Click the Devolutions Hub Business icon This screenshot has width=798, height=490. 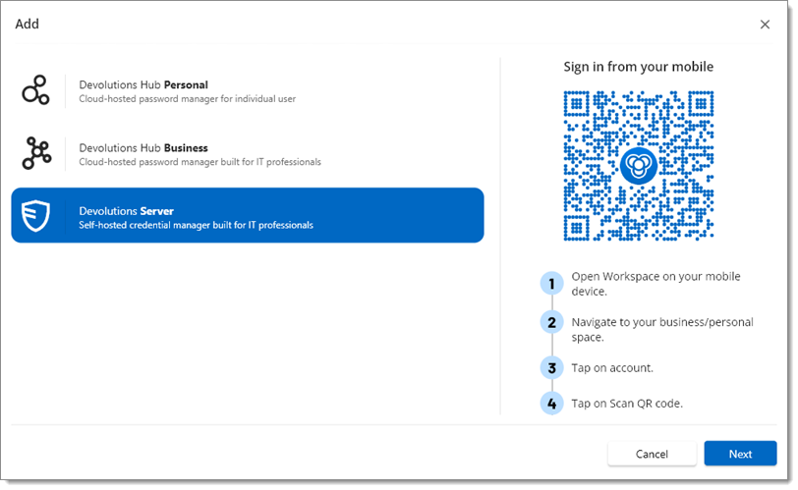(x=36, y=153)
